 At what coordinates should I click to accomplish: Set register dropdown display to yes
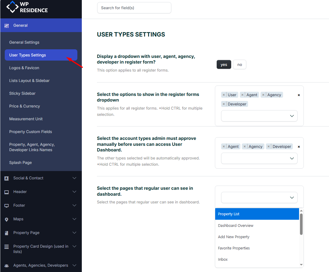(x=224, y=65)
